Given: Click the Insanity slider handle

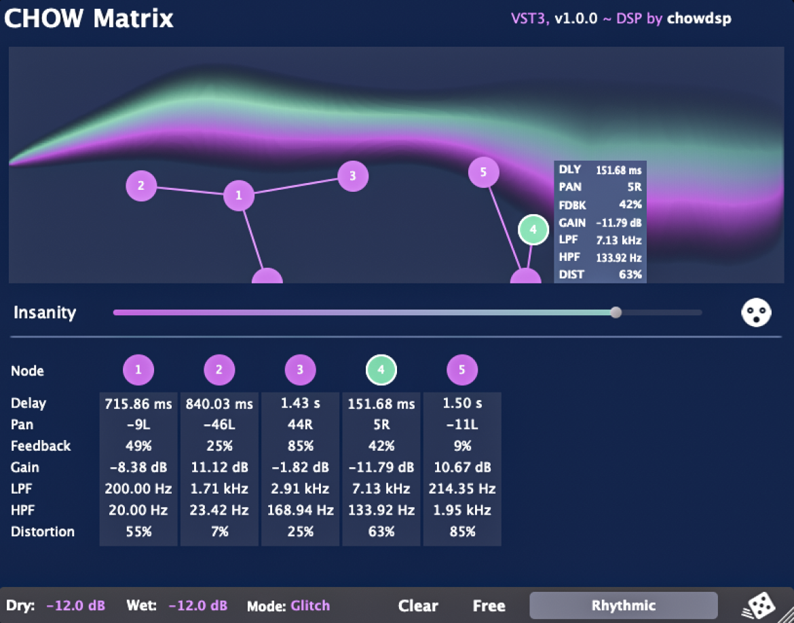Looking at the screenshot, I should point(616,313).
